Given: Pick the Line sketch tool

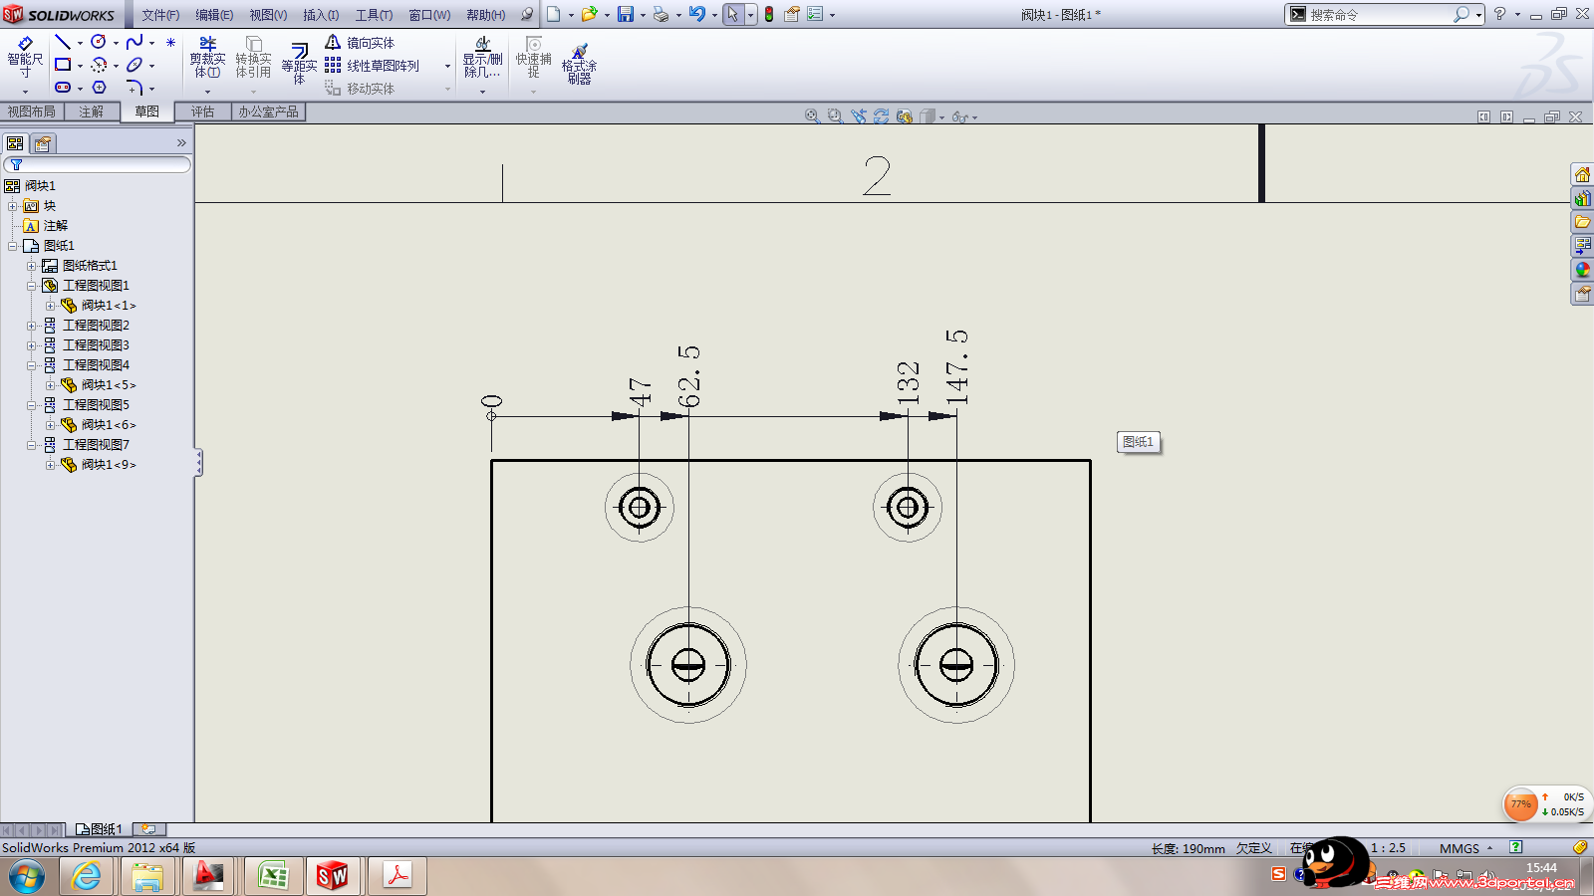Looking at the screenshot, I should pyautogui.click(x=63, y=42).
